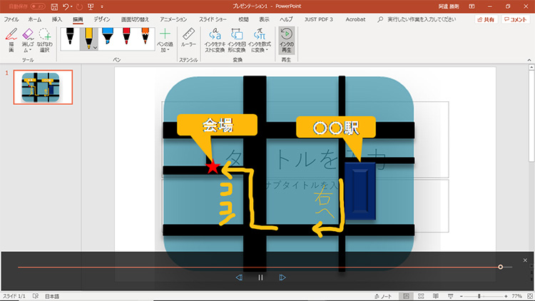This screenshot has height=301, width=535.
Task: Convert ink to shape (インクを図形に変換)
Action: (x=238, y=39)
